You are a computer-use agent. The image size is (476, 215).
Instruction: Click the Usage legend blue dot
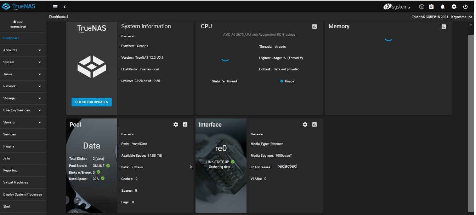(x=282, y=81)
